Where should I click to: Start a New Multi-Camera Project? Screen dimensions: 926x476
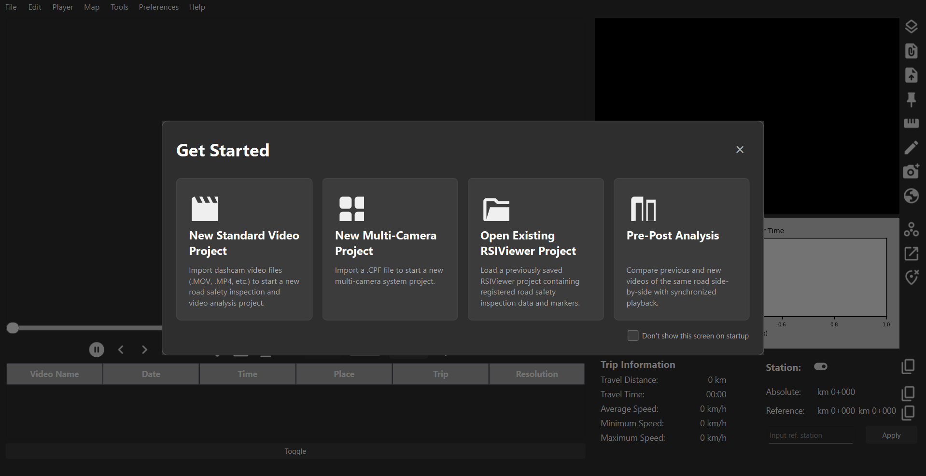tap(390, 249)
